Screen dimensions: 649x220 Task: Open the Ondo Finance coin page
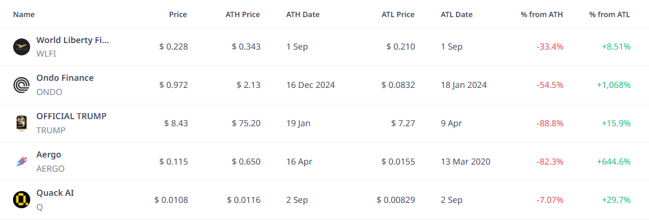65,78
